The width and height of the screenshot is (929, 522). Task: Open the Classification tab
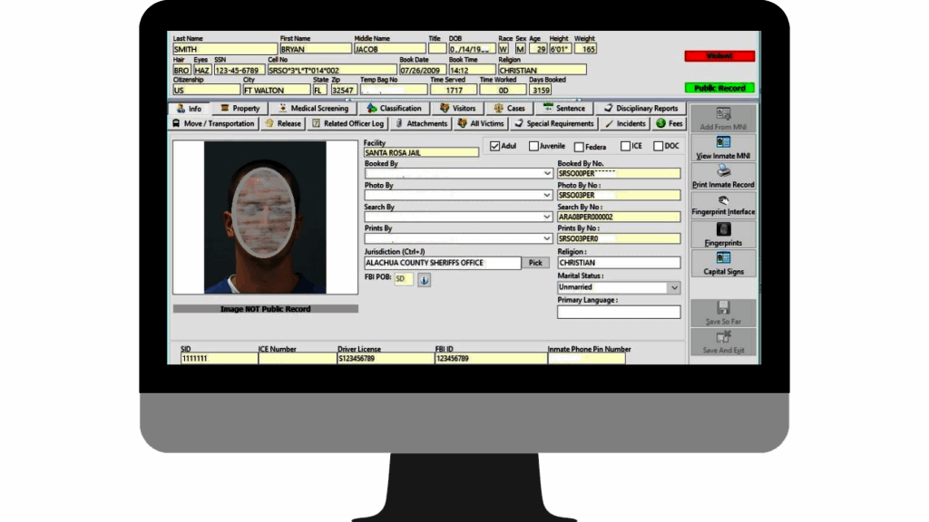click(394, 108)
